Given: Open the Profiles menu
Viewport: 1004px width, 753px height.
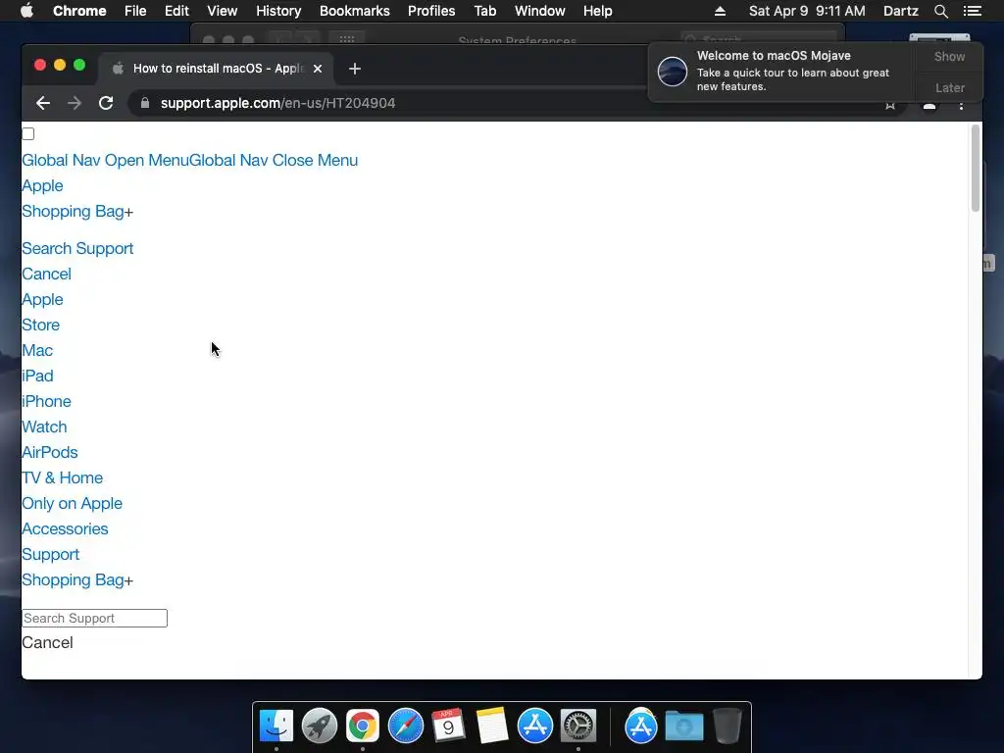Looking at the screenshot, I should click(431, 11).
